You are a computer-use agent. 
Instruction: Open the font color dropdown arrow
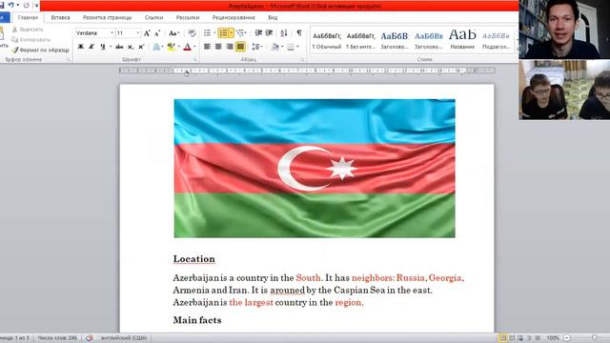pos(194,47)
